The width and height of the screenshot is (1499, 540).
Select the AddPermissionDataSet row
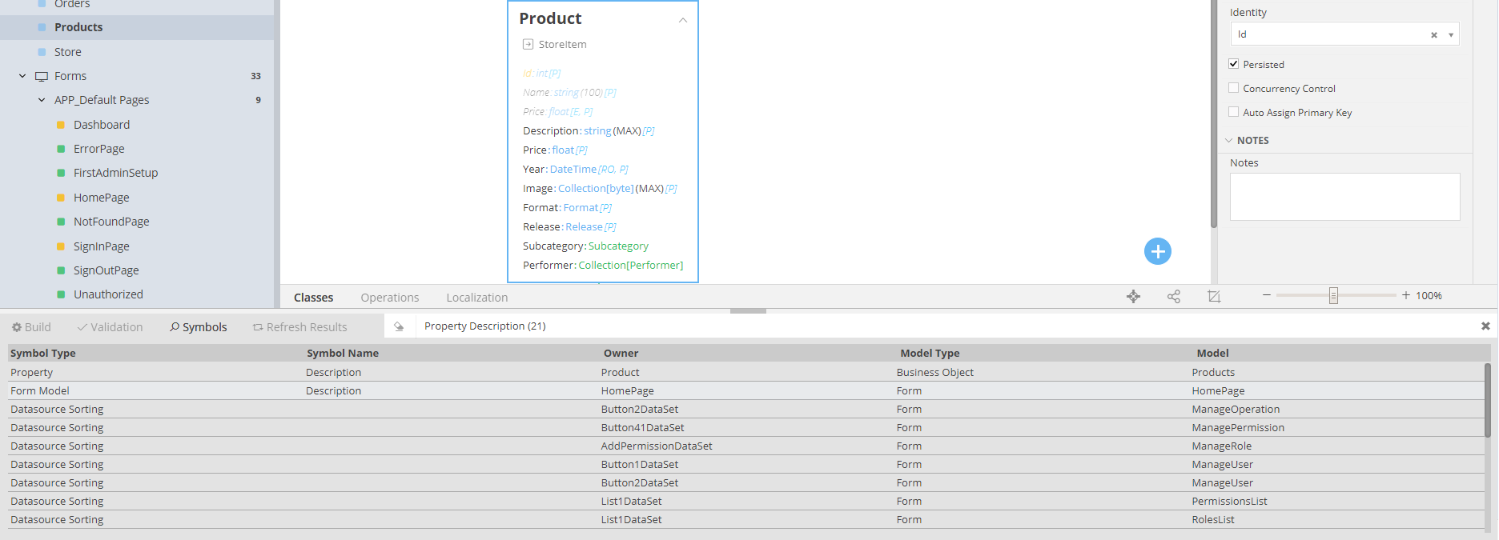coord(745,446)
